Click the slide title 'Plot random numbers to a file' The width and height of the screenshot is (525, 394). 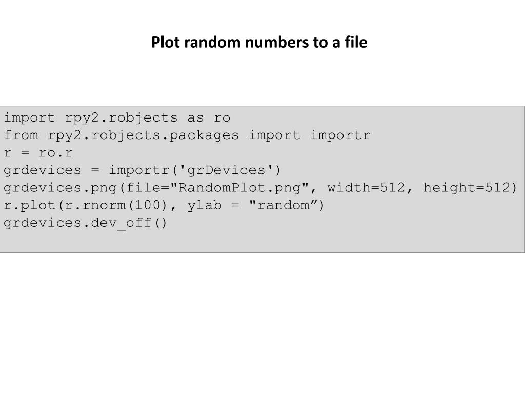point(259,42)
